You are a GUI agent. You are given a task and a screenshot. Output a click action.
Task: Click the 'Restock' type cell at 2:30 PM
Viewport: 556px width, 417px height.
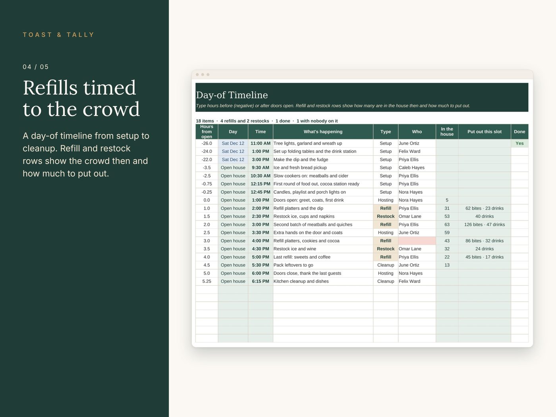coord(386,216)
